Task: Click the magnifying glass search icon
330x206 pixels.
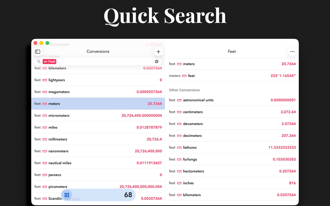Action: [39, 62]
